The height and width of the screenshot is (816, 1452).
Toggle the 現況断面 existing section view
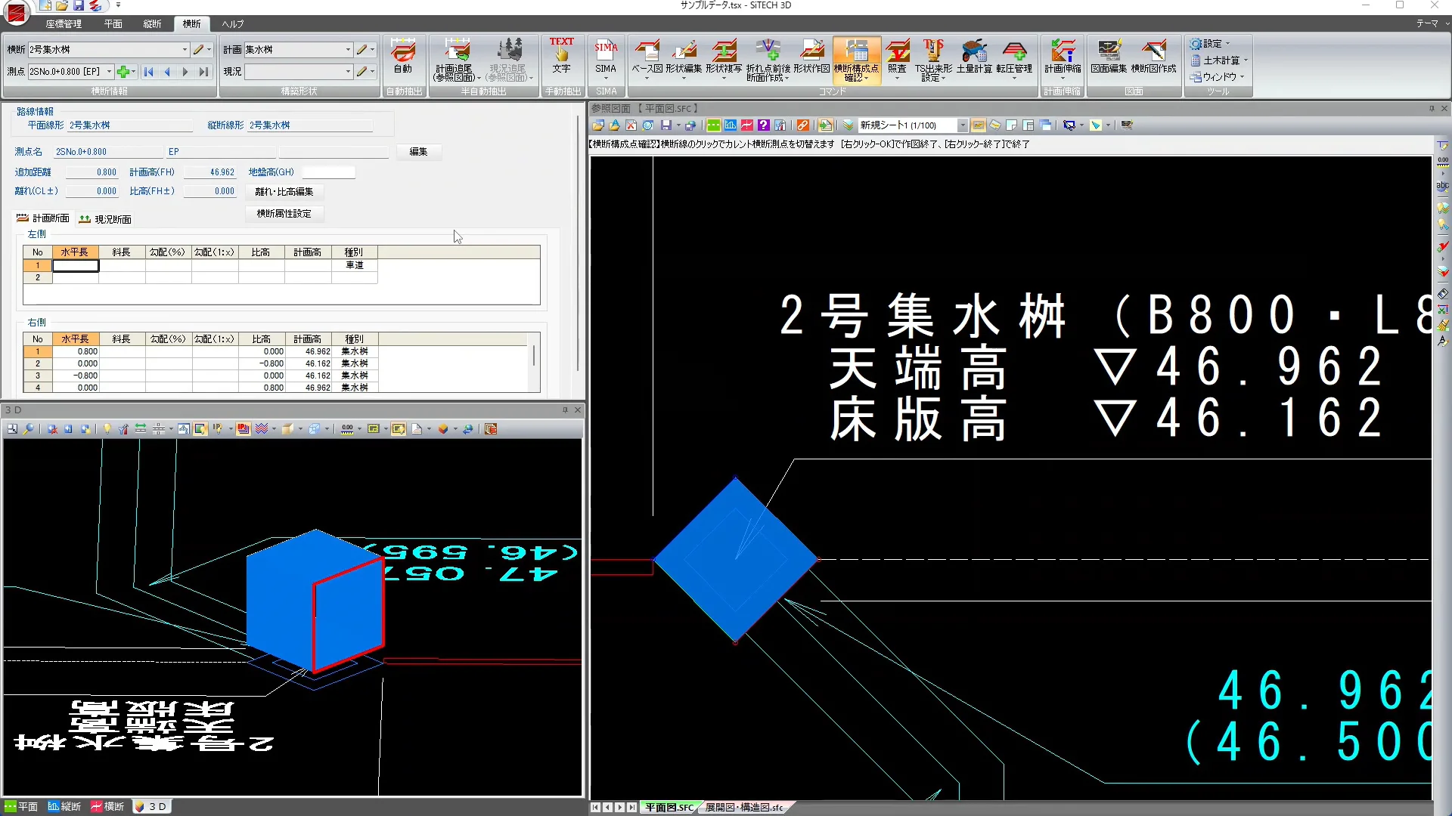(x=105, y=219)
